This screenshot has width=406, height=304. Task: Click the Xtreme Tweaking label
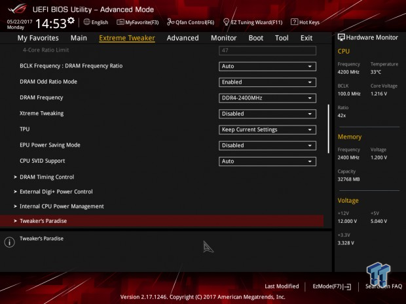coord(42,113)
